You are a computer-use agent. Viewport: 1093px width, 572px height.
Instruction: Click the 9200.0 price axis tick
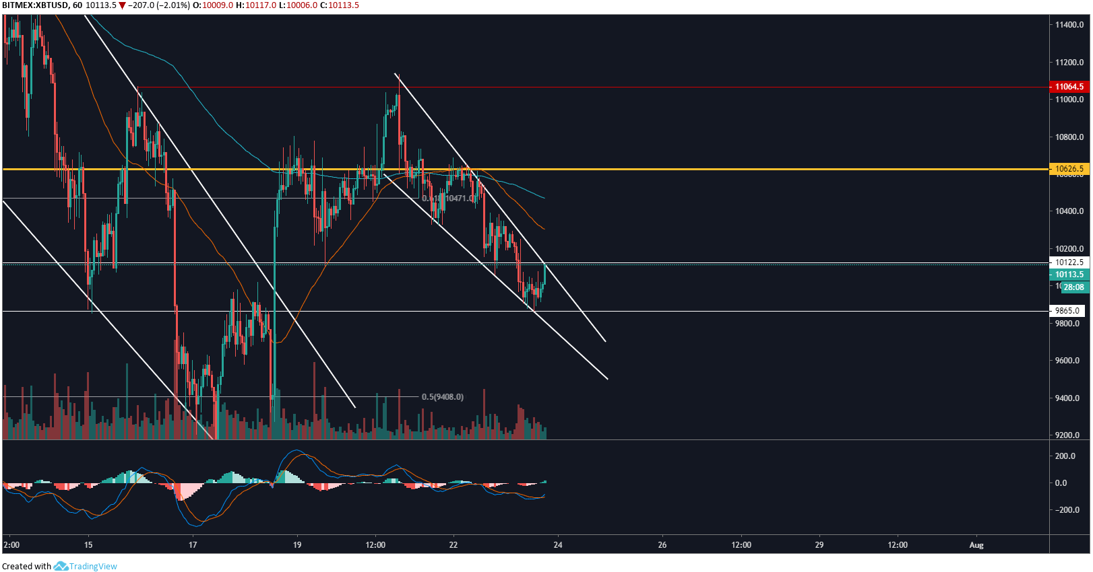point(1067,435)
